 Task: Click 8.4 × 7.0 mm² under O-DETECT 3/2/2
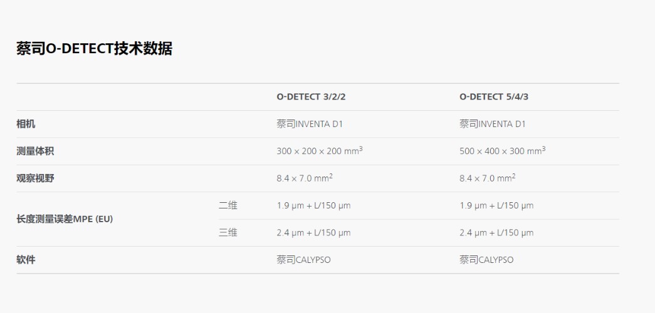(x=305, y=178)
